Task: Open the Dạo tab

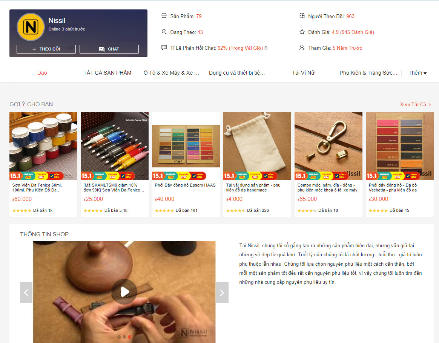Action: (x=42, y=73)
